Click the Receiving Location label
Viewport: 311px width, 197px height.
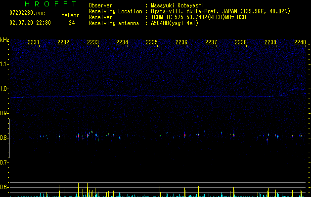pos(115,11)
